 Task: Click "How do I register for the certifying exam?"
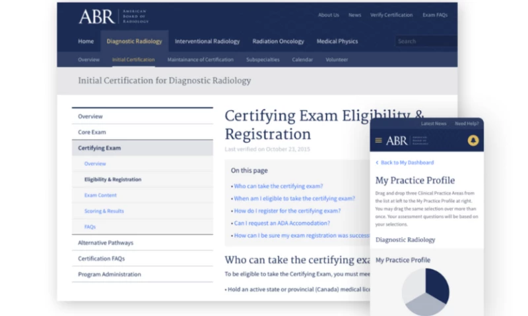pyautogui.click(x=287, y=211)
